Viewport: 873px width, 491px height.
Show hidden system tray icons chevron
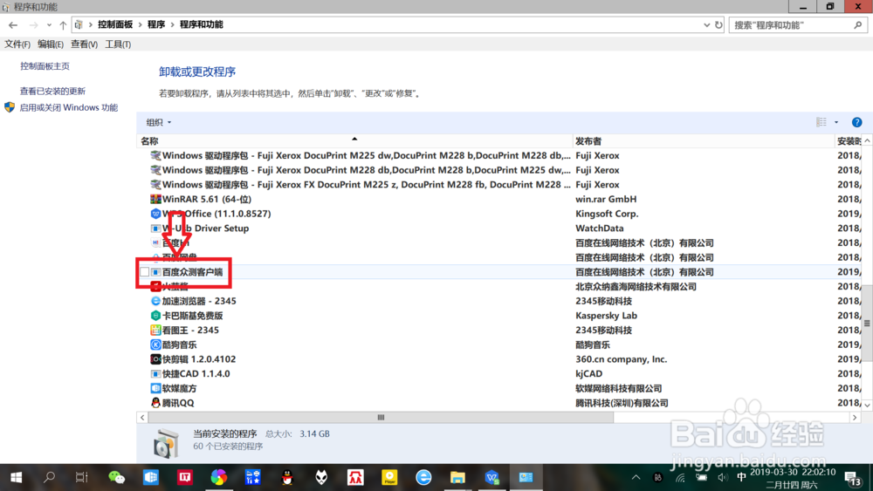pyautogui.click(x=636, y=478)
